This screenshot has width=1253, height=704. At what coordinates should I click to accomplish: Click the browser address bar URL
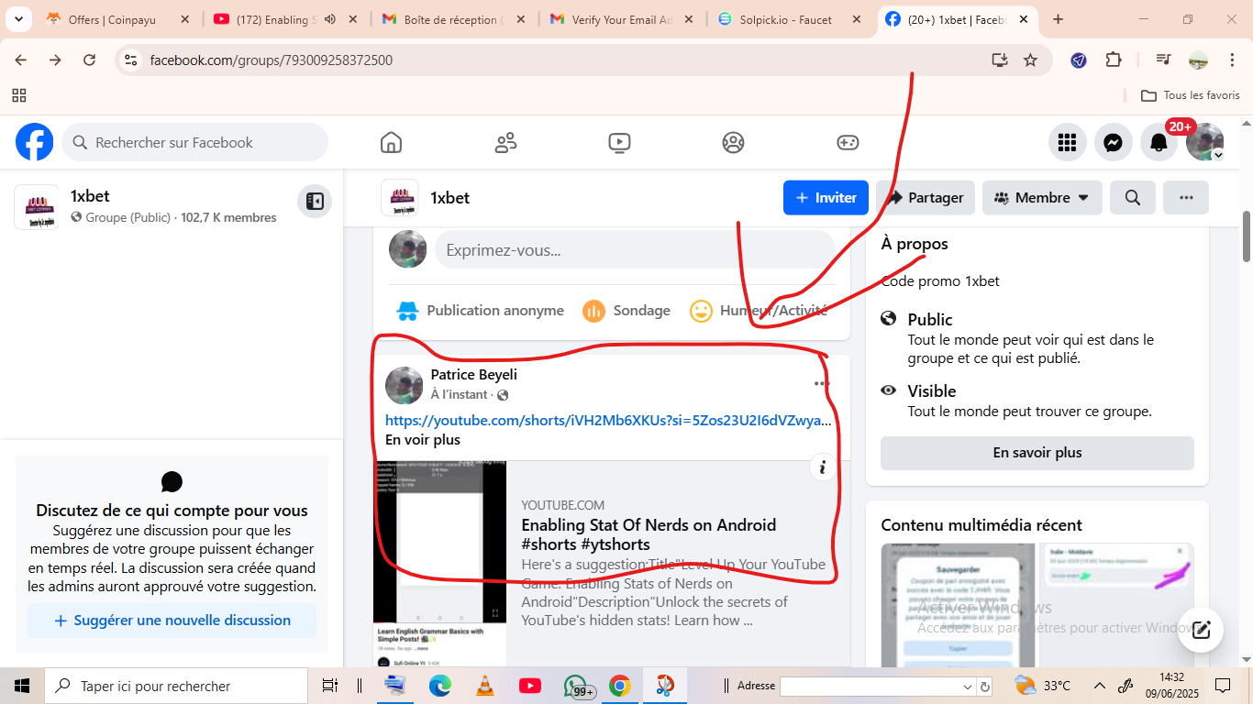tap(272, 60)
